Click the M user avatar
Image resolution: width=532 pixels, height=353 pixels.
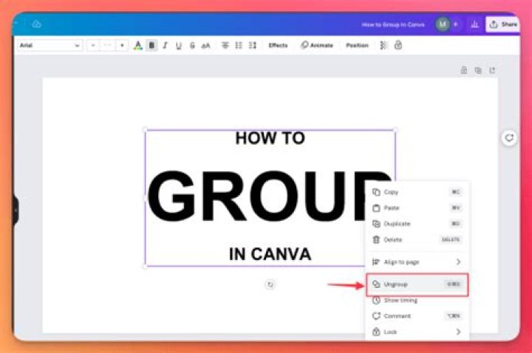coord(443,24)
